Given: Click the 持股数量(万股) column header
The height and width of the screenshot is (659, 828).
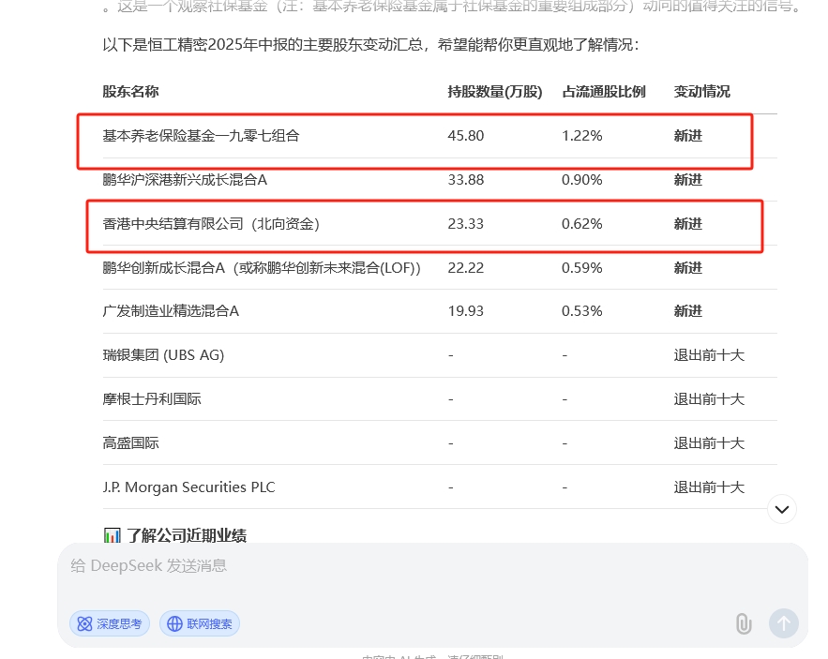Looking at the screenshot, I should (495, 91).
